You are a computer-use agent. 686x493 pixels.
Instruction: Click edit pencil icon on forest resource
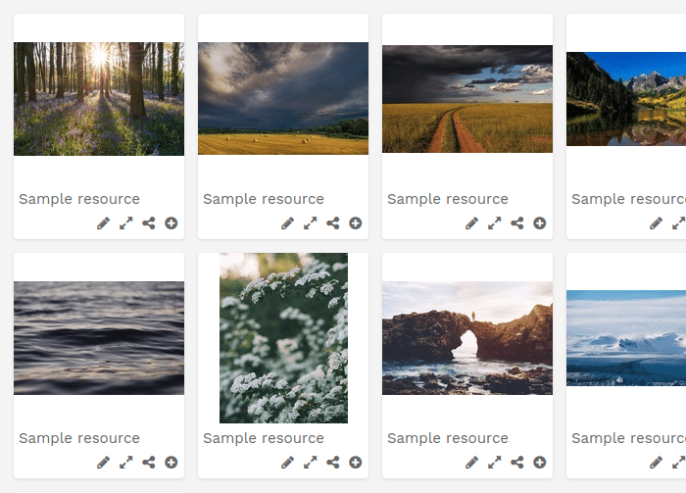tap(103, 223)
